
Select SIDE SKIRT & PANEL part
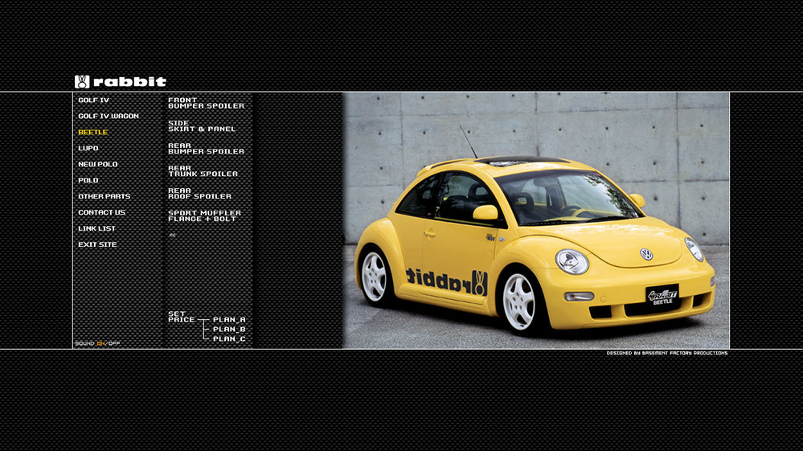tap(203, 126)
